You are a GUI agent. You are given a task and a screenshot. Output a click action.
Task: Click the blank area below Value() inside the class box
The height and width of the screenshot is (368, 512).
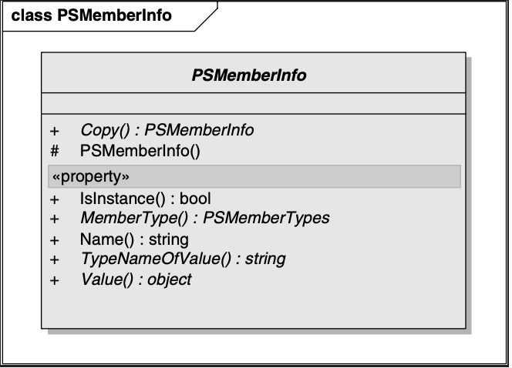point(253,308)
